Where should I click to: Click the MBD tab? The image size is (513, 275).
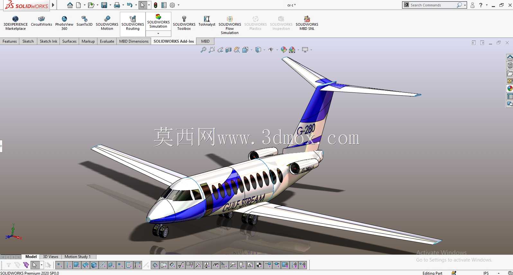[x=205, y=41]
